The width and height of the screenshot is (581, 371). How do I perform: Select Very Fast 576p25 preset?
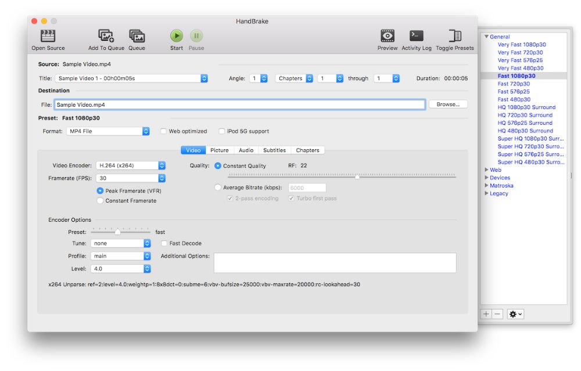(x=520, y=60)
